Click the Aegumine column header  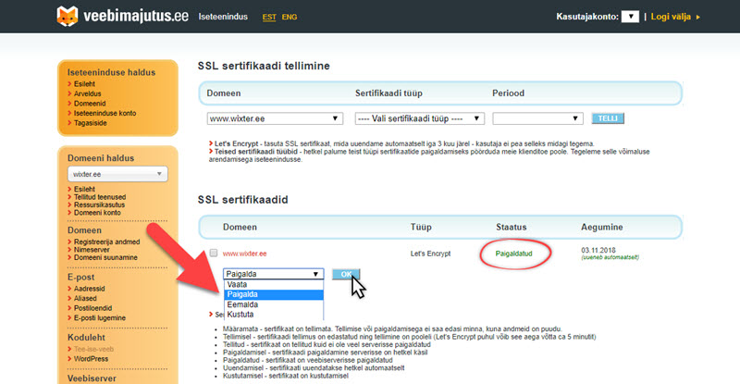(x=602, y=228)
